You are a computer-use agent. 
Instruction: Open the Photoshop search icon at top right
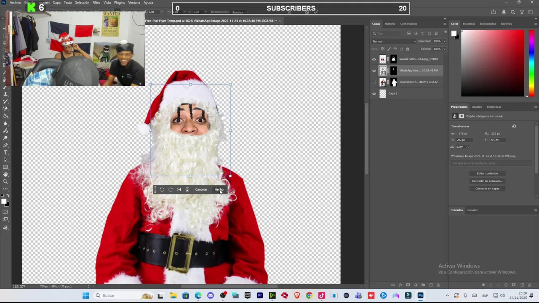(512, 12)
